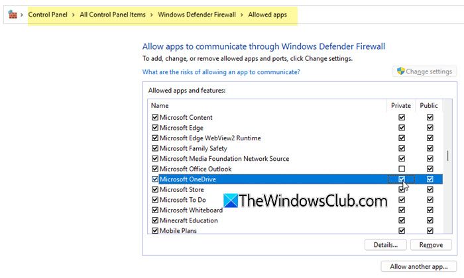Toggle Microsoft Family Safety name checkbox
Screen dimensions: 464x278
[x=154, y=148]
